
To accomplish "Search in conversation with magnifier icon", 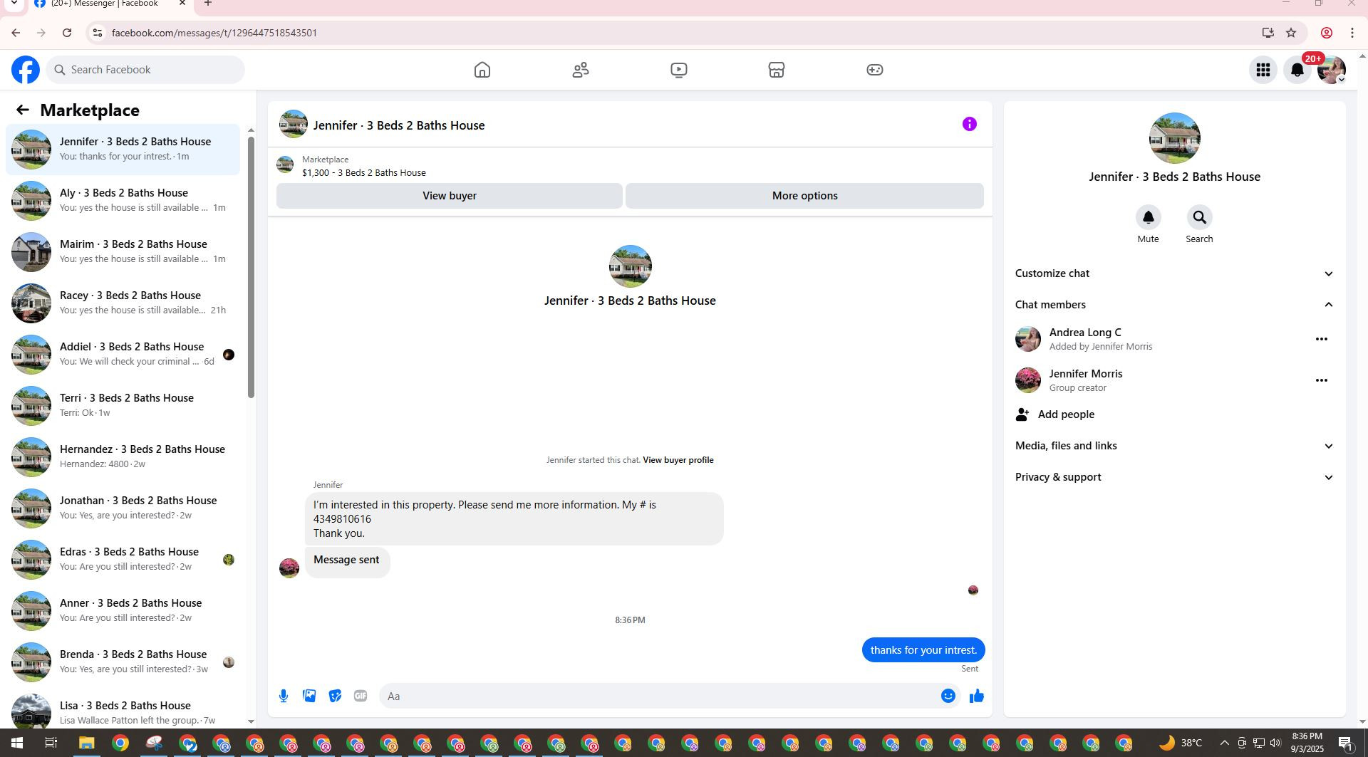I will [1199, 217].
